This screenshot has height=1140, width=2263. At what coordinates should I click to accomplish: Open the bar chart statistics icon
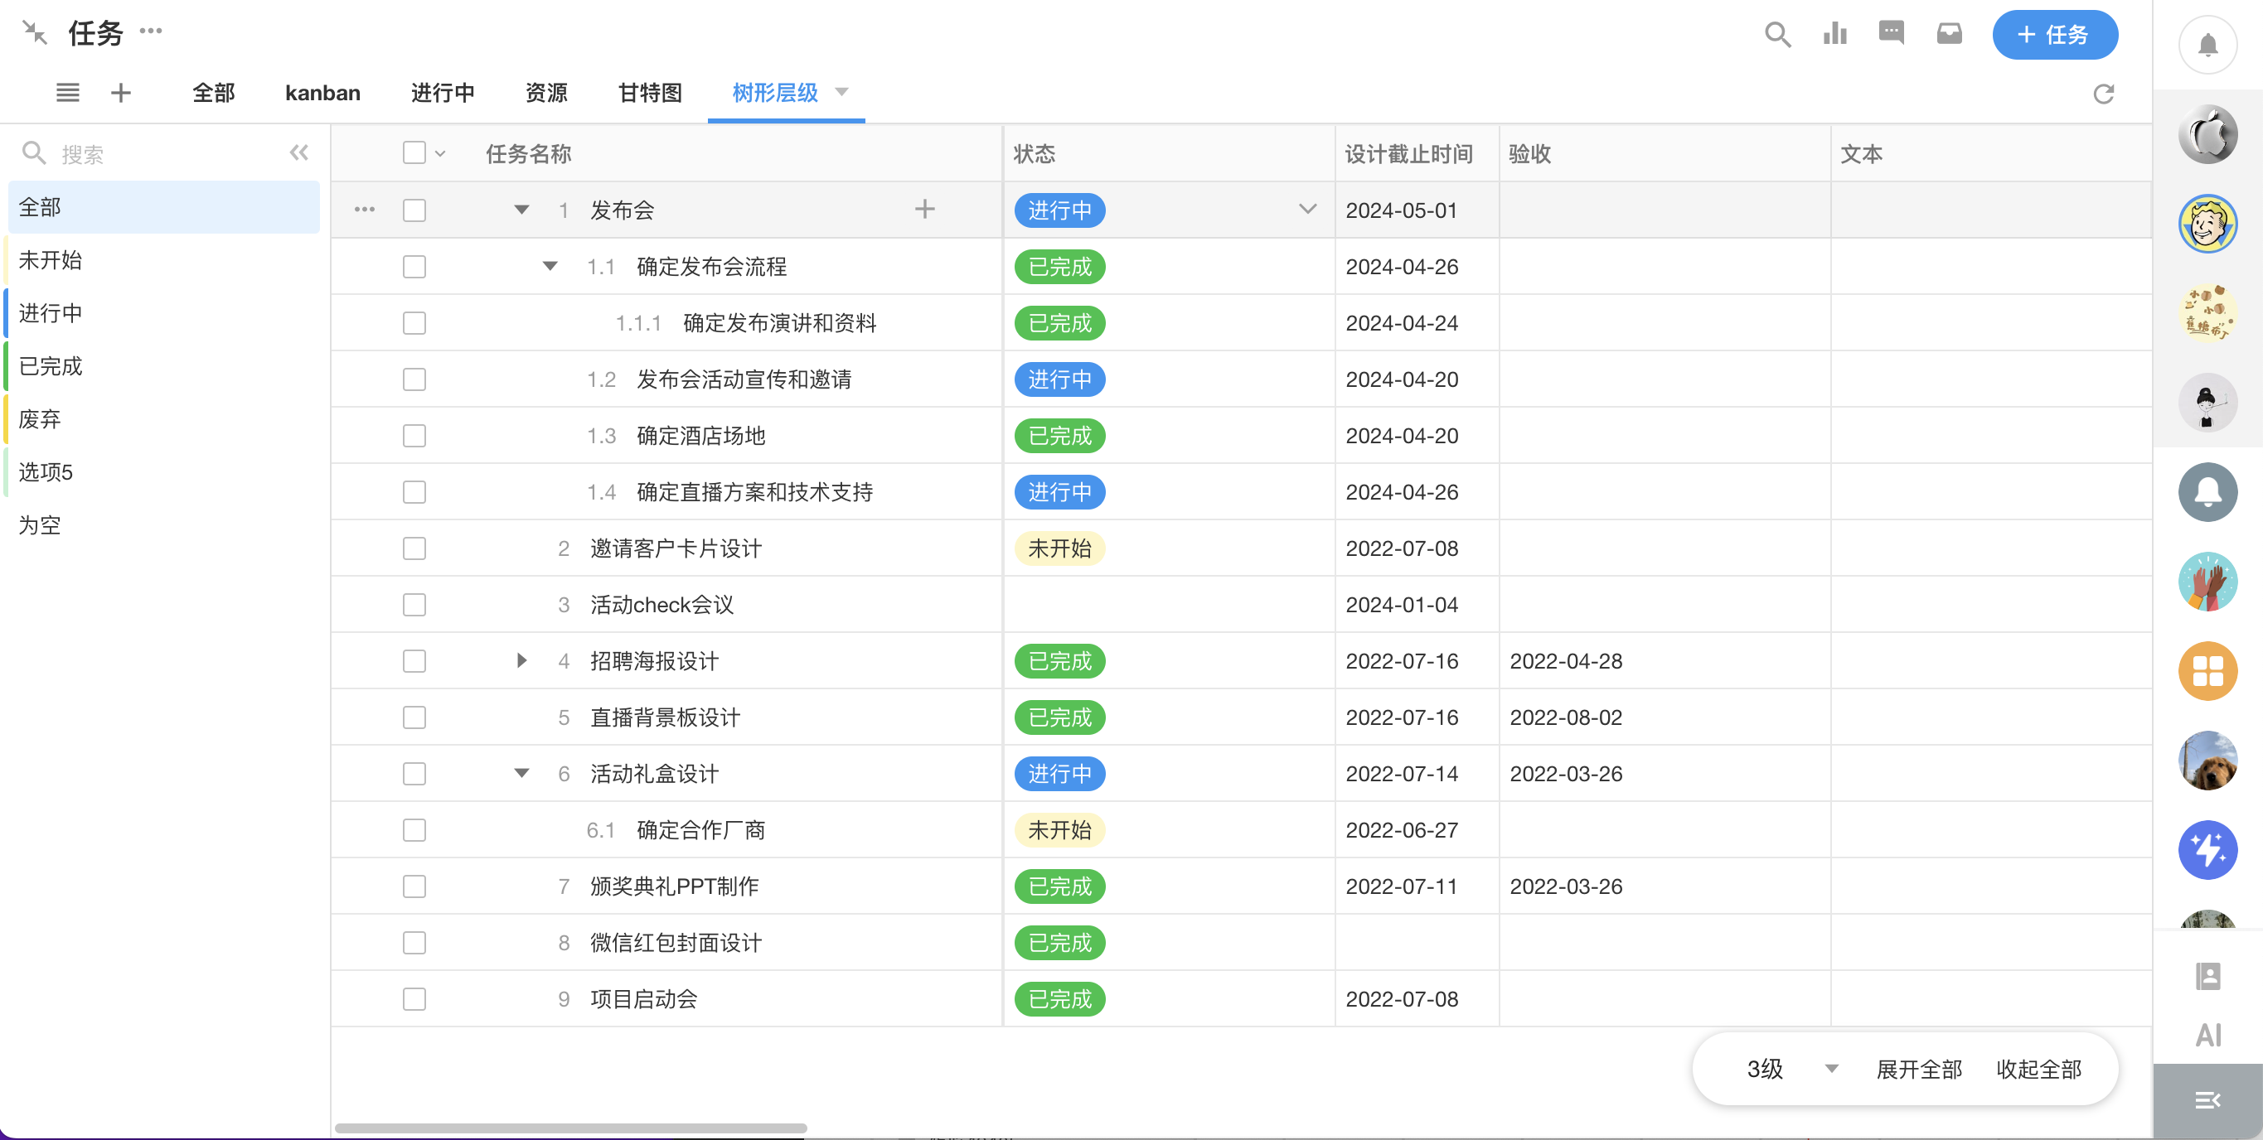point(1834,34)
